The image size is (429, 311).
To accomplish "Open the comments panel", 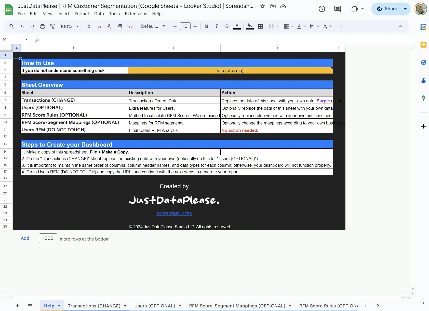I will 338,9.
